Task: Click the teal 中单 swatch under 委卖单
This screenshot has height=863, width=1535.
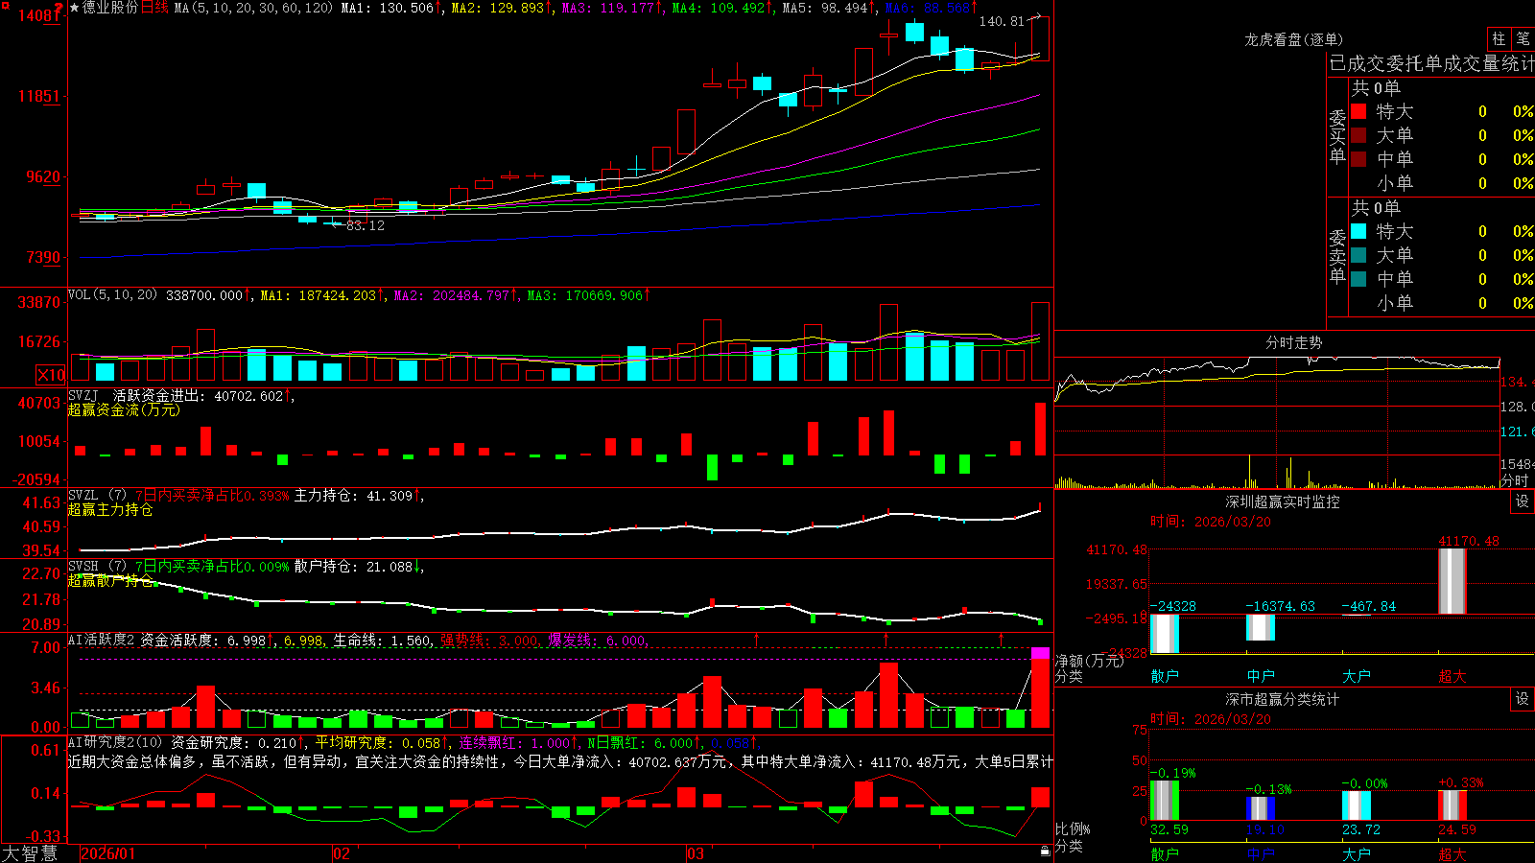Action: point(1358,279)
